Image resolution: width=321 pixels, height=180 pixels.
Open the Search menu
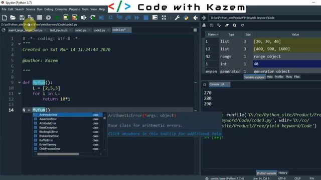coord(20,9)
